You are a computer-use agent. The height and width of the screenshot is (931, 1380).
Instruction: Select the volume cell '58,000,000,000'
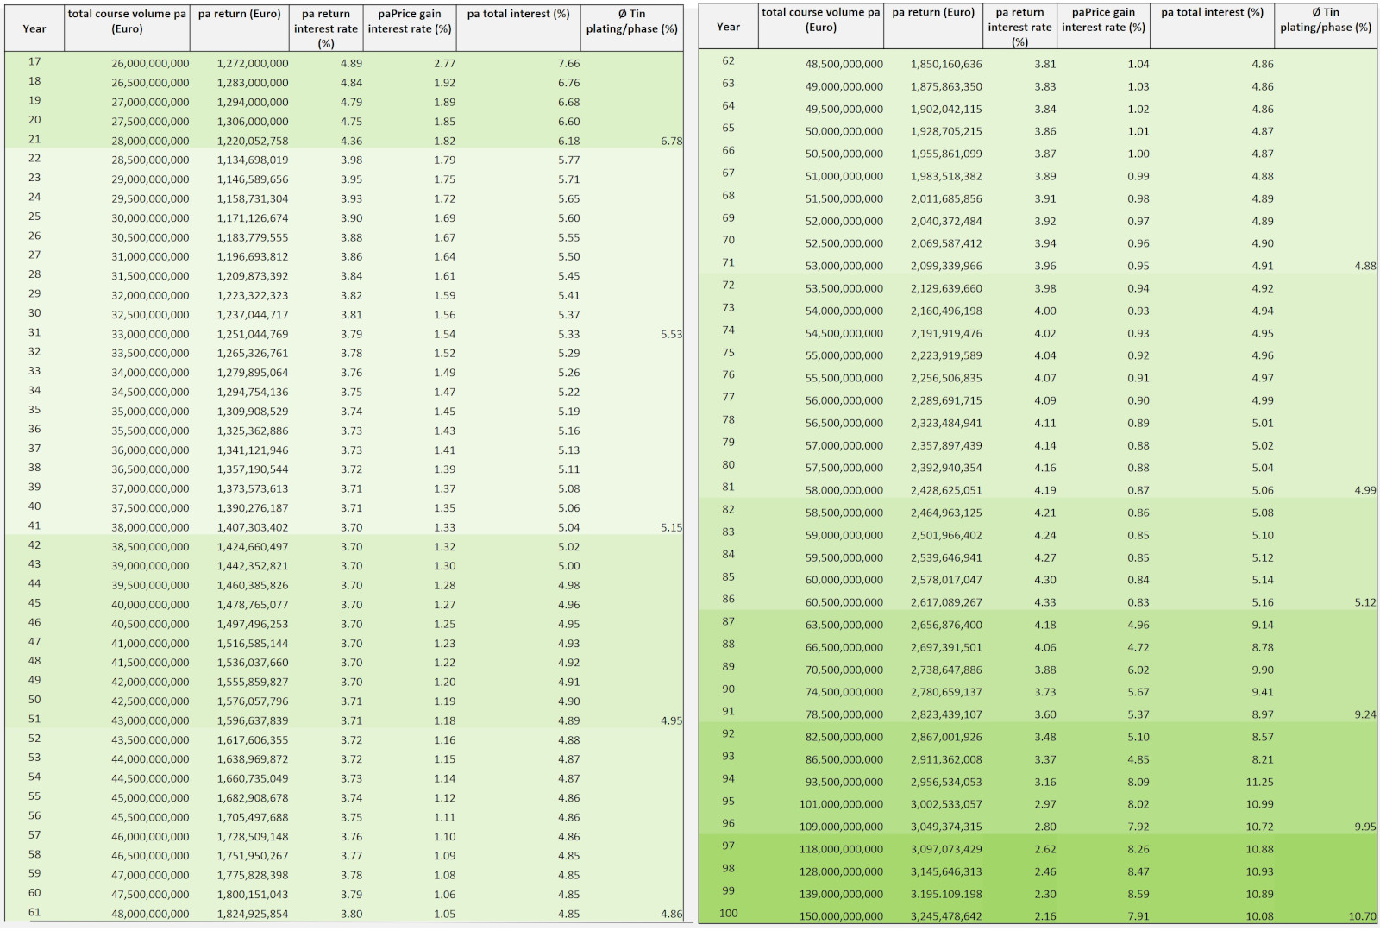point(844,490)
